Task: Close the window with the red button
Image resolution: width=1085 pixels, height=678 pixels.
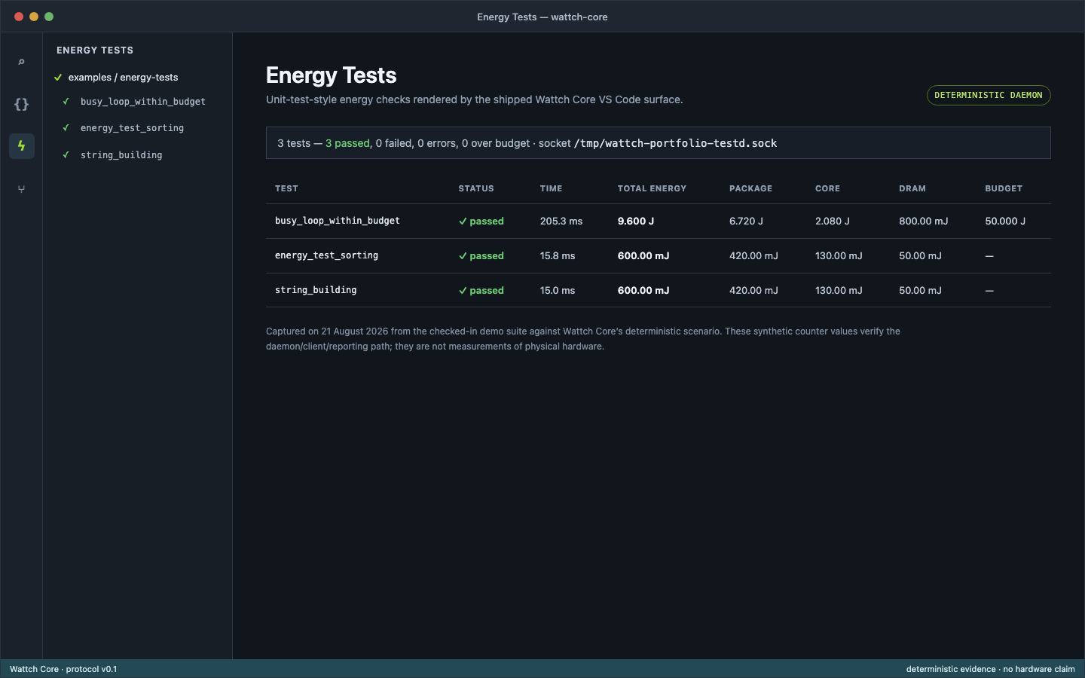Action: tap(19, 17)
